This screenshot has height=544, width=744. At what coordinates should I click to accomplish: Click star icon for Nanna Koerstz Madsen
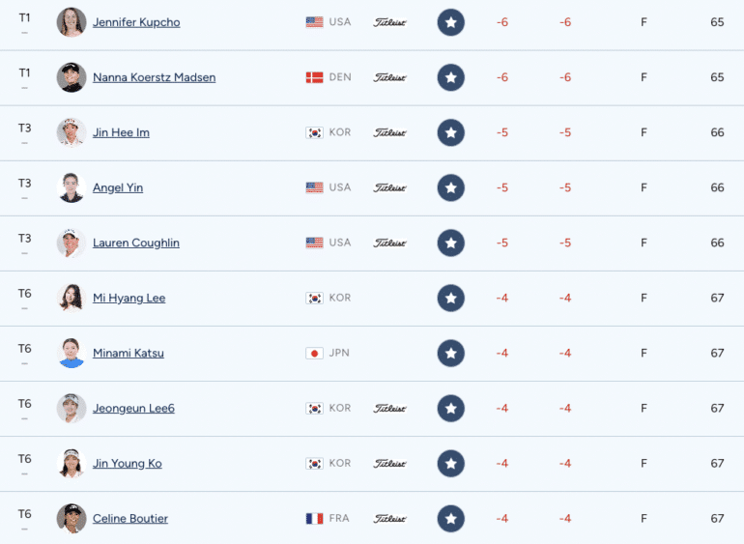click(451, 77)
